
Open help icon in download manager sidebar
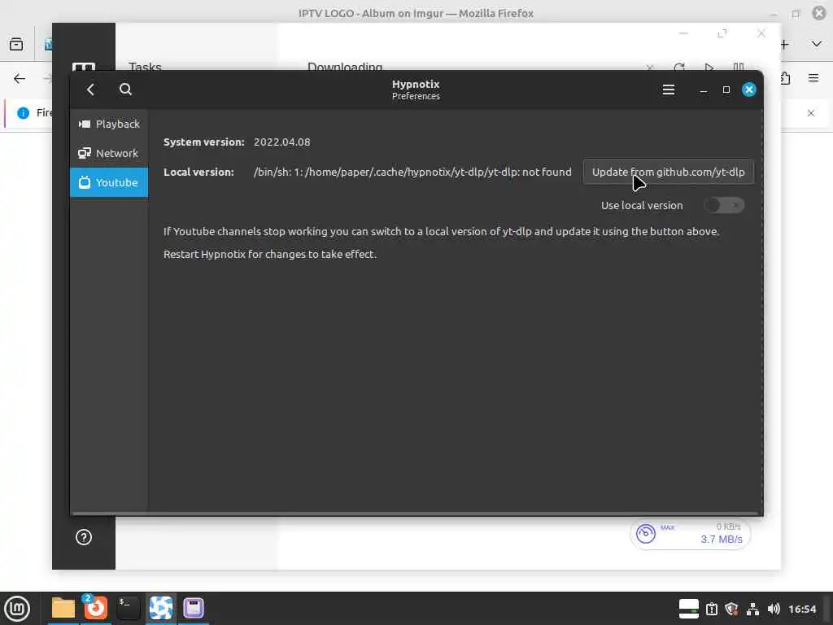pyautogui.click(x=84, y=537)
